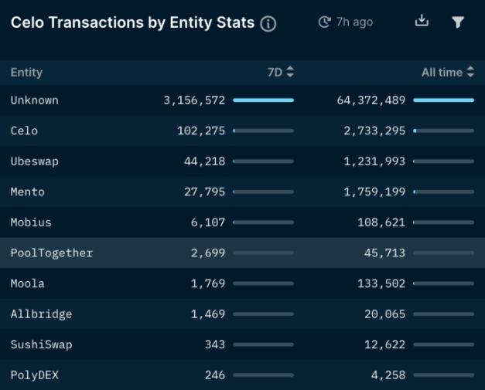Click Celo's all-time value 2,733,295
485x390 pixels.
pos(374,131)
